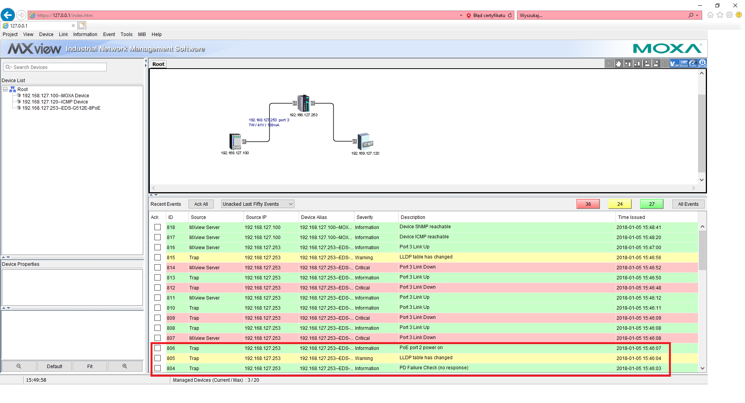Filter by the red critical count 36
745x403 pixels.
tap(588, 204)
